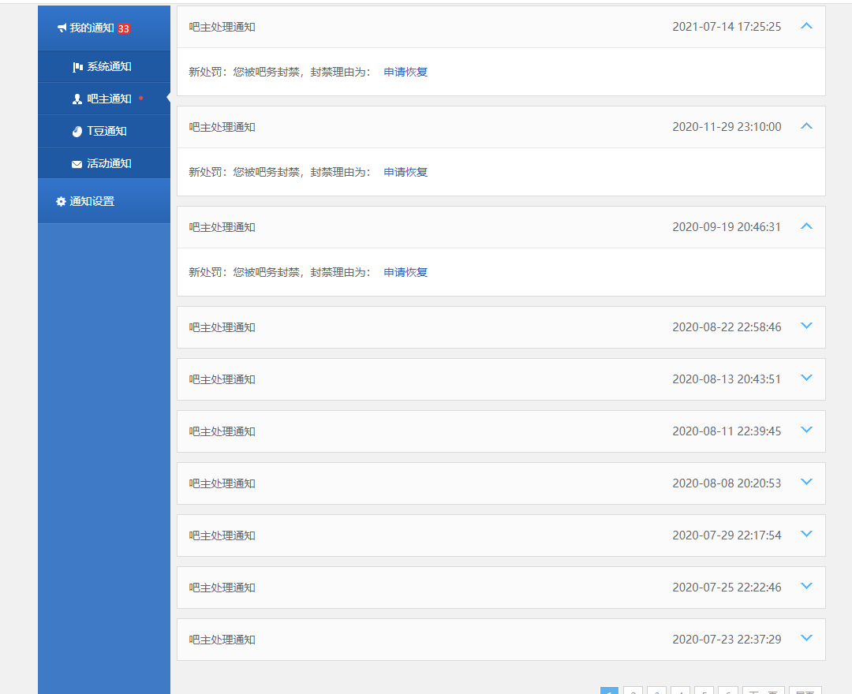Click the megaphone icon beside 我的通知
Screen dimensions: 852x694
coord(62,28)
